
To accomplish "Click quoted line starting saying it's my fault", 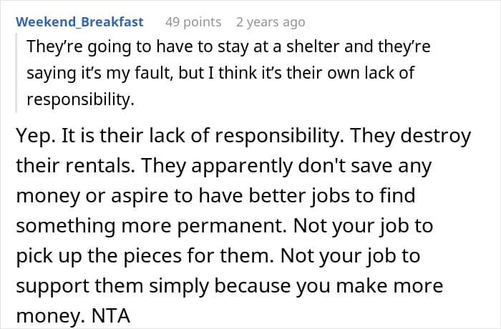I will point(220,73).
